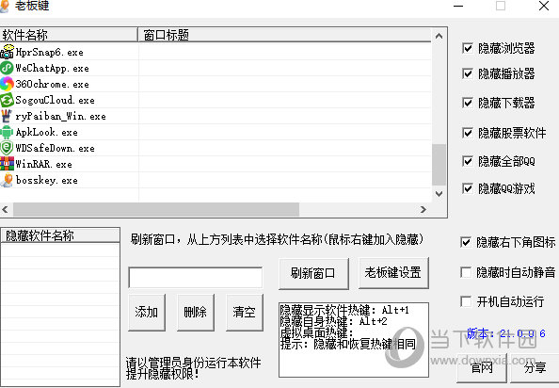Enable 开机自动运行 checkbox
The height and width of the screenshot is (388, 559).
[x=466, y=301]
